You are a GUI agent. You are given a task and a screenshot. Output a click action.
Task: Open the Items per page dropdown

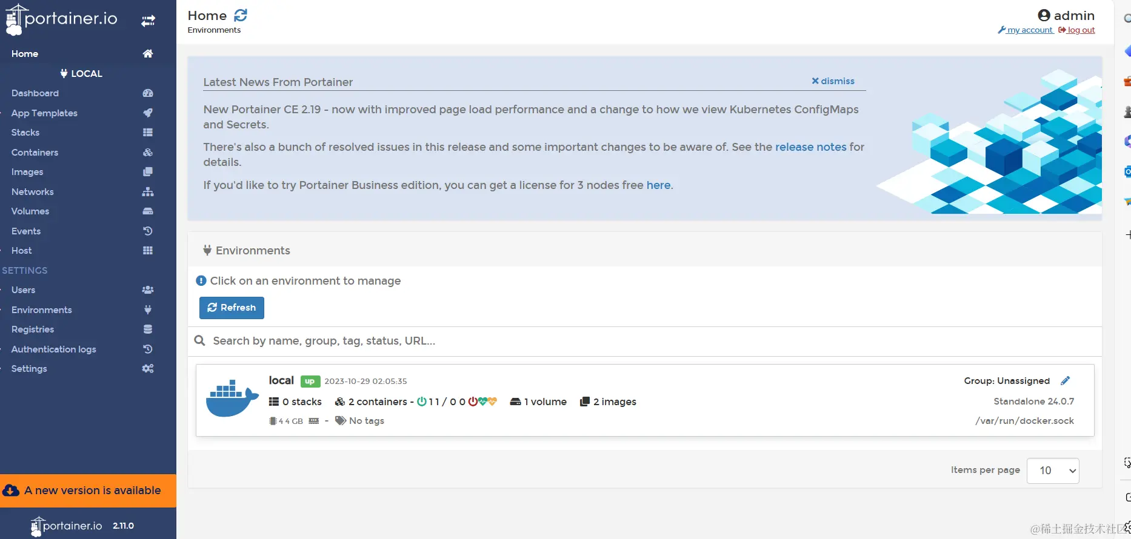pos(1053,471)
